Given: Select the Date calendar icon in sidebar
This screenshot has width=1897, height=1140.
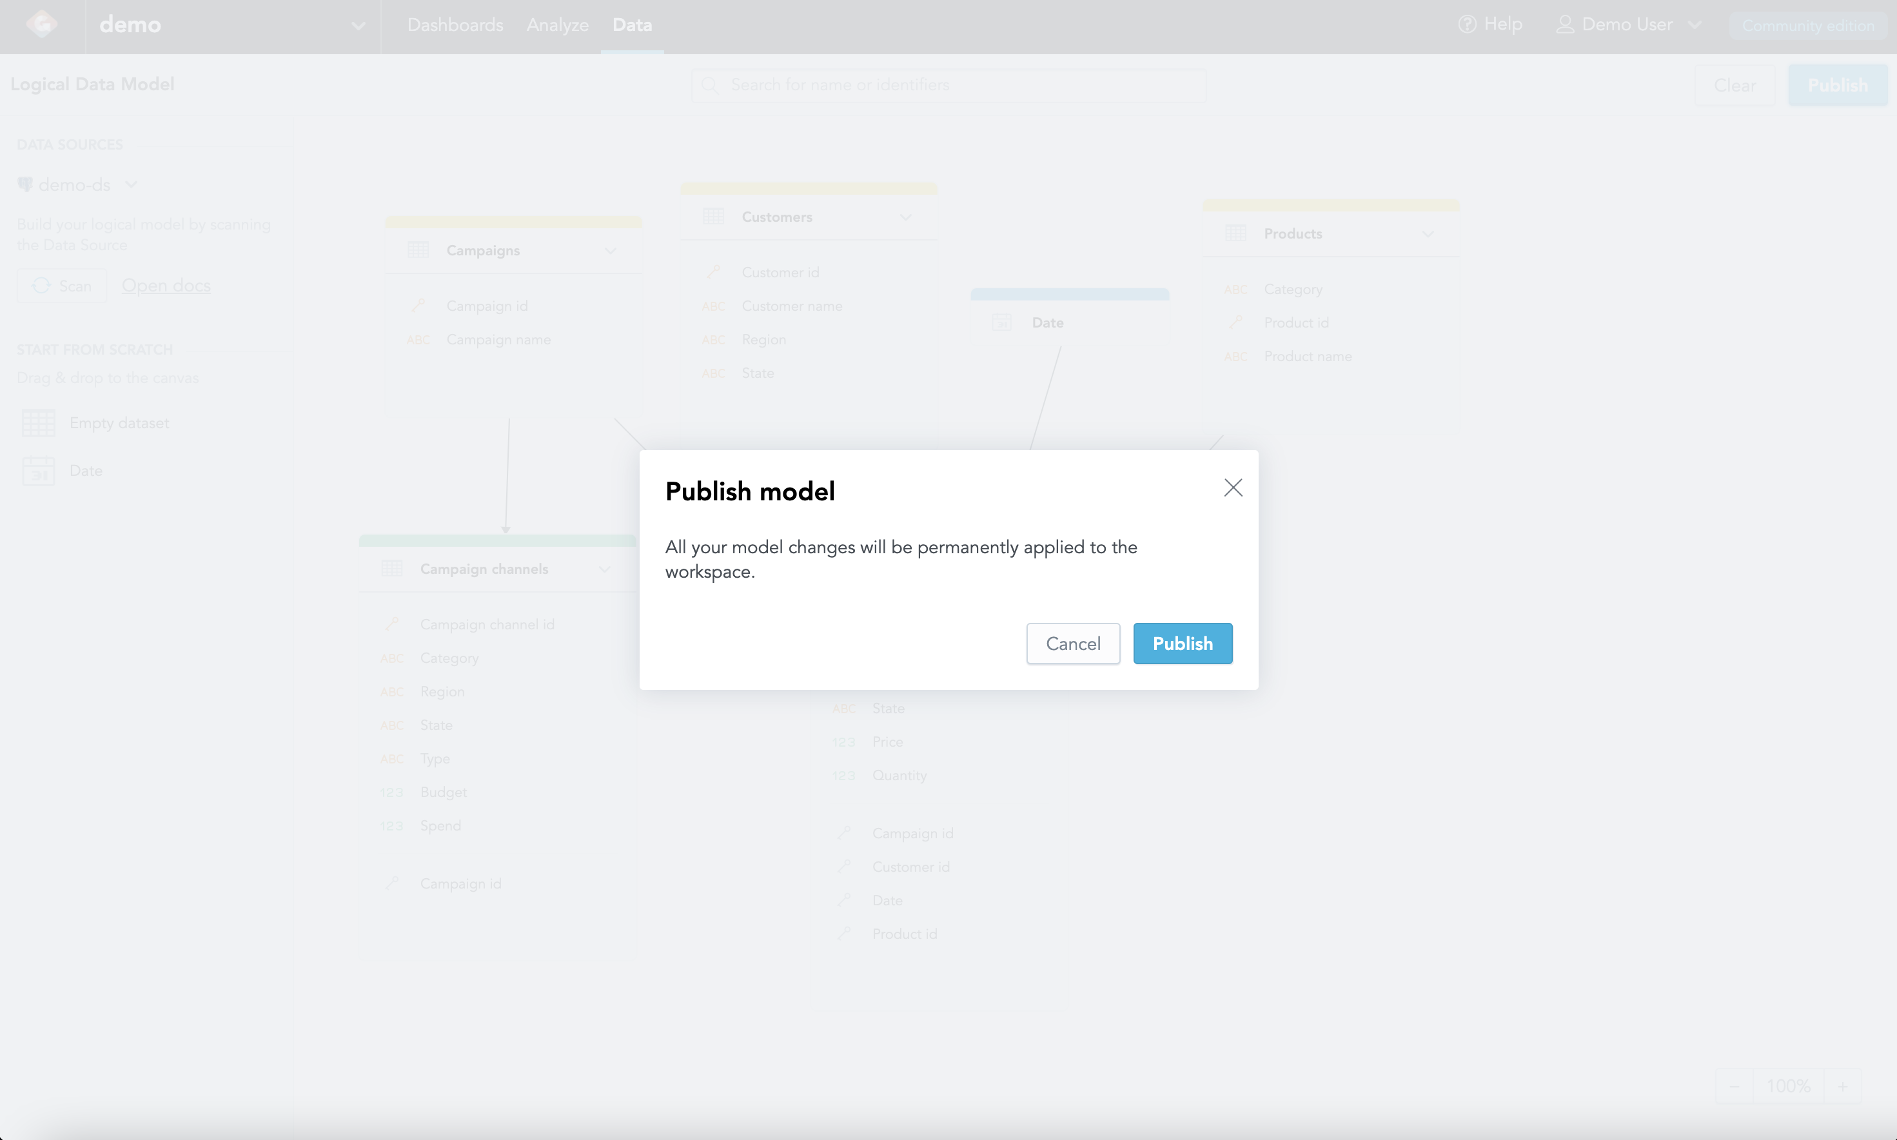Looking at the screenshot, I should (39, 470).
